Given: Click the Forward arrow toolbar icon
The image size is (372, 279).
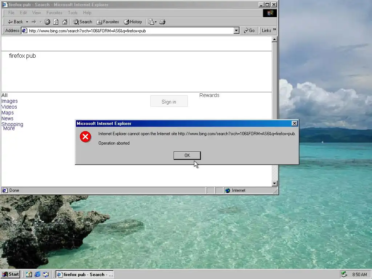Looking at the screenshot, I should [34, 22].
